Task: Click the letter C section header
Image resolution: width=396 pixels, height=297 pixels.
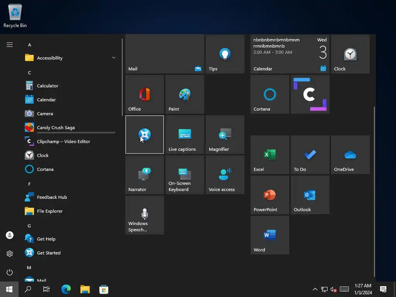Action: tap(29, 73)
